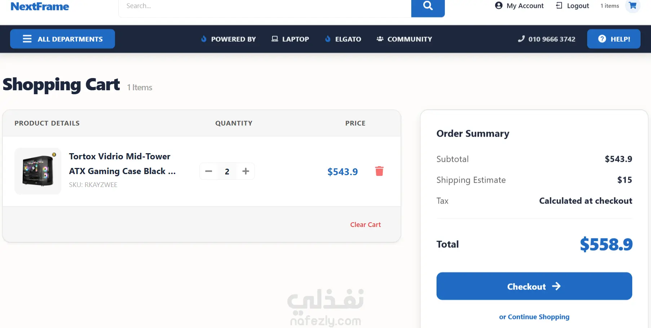Open the ELGATO menu item
This screenshot has height=328, width=651.
coord(343,39)
